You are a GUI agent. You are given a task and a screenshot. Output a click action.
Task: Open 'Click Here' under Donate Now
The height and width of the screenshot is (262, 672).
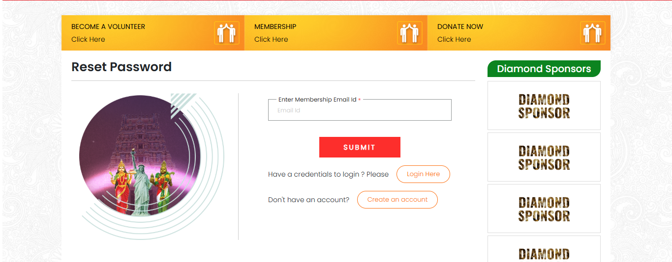tap(454, 39)
